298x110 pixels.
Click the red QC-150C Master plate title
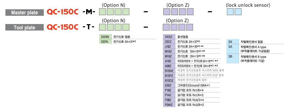point(63,12)
